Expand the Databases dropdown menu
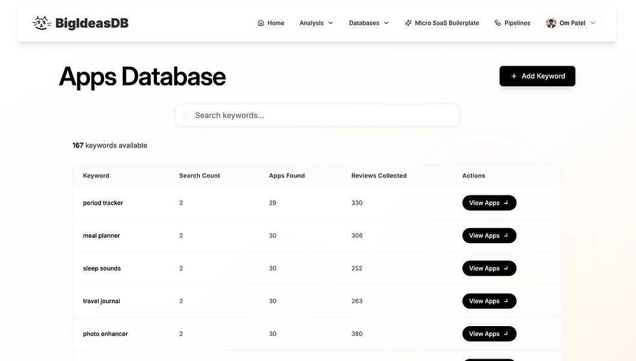The height and width of the screenshot is (361, 636). (368, 23)
